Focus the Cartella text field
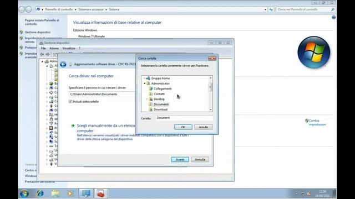 [184, 118]
